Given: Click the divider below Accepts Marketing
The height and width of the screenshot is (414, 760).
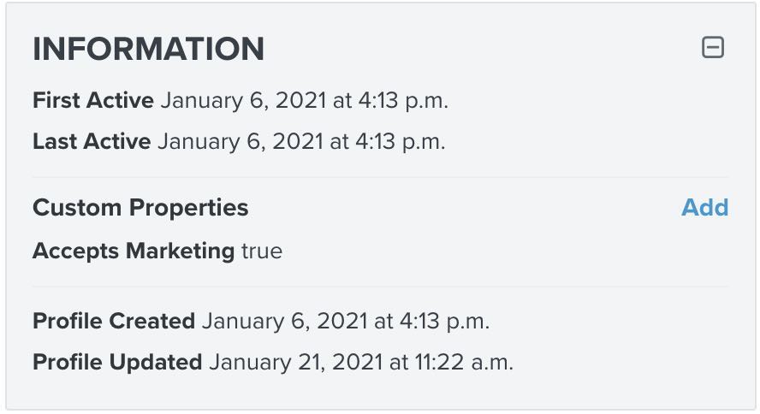Looking at the screenshot, I should click(380, 287).
